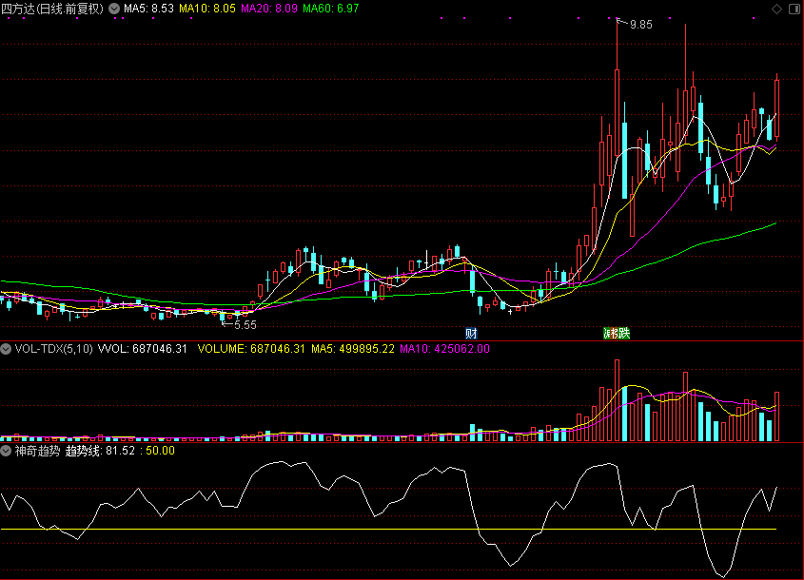The width and height of the screenshot is (804, 580).
Task: Click the yellow 50.00 value label
Action: (160, 451)
